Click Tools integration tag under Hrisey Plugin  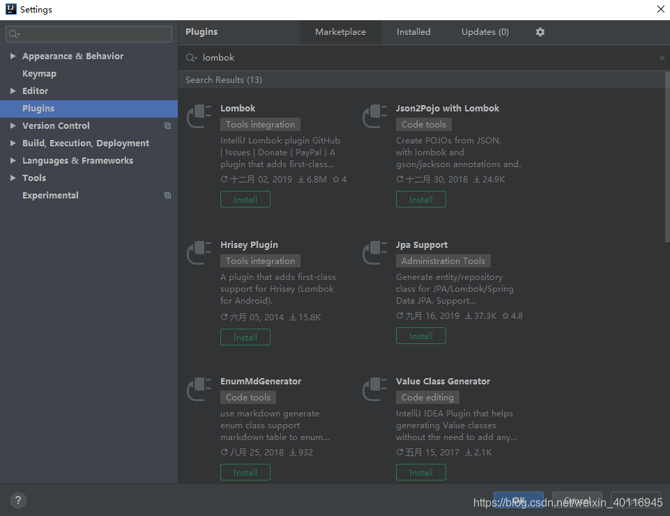260,260
